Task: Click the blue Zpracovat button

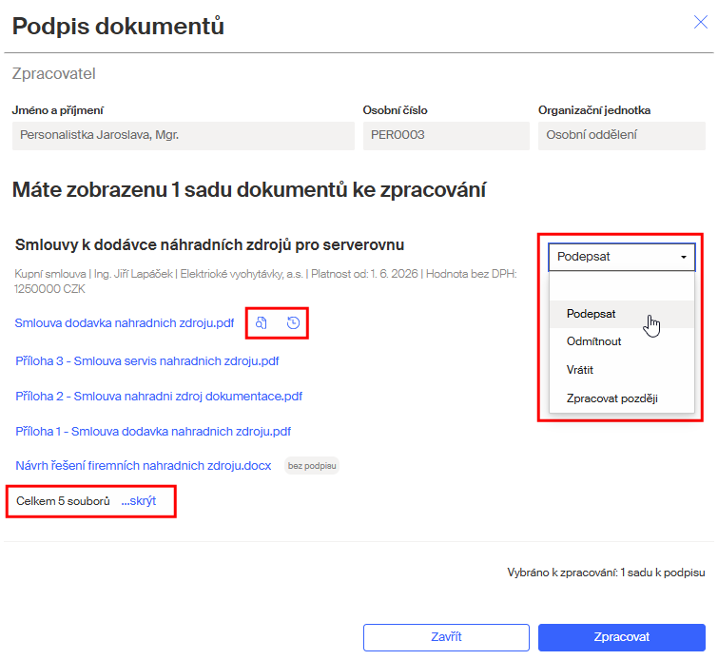Action: click(622, 637)
